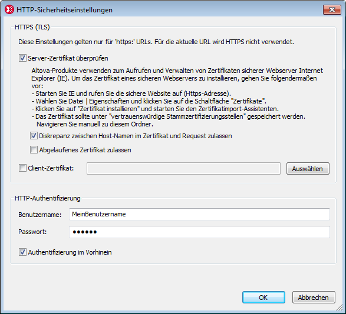Screen dimensions: 346x314
Task: Click into the Client-Zertifikat text field
Action: pyautogui.click(x=183, y=169)
